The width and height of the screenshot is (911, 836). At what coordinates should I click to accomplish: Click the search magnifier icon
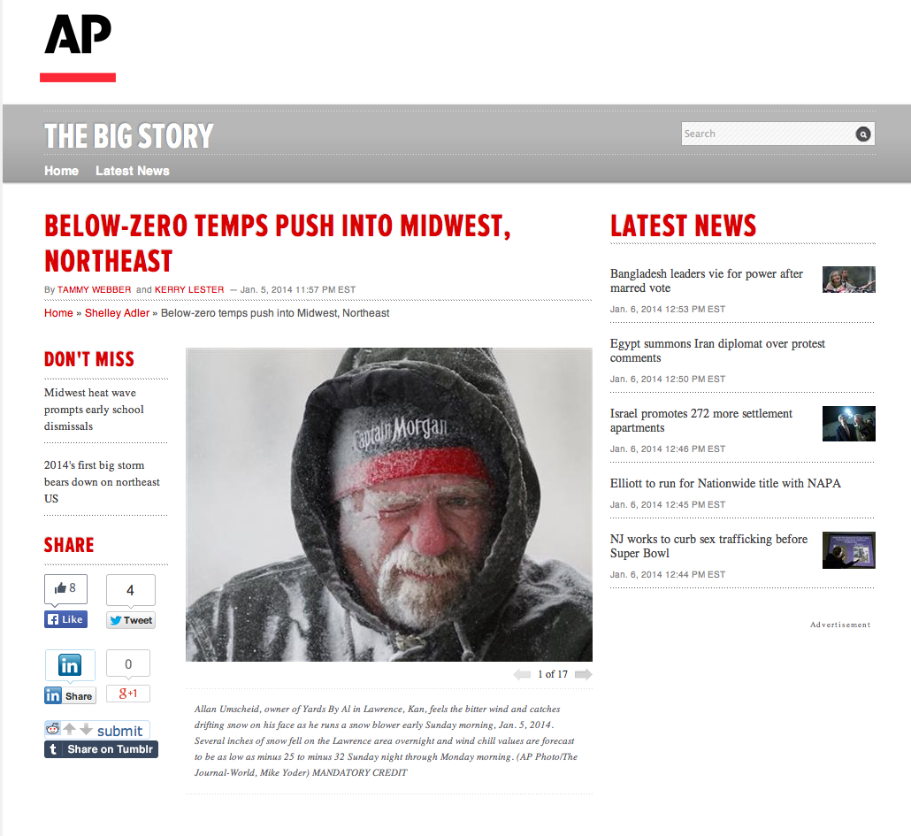[x=863, y=134]
